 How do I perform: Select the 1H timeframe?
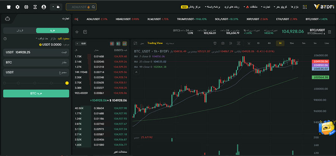(x=280, y=43)
